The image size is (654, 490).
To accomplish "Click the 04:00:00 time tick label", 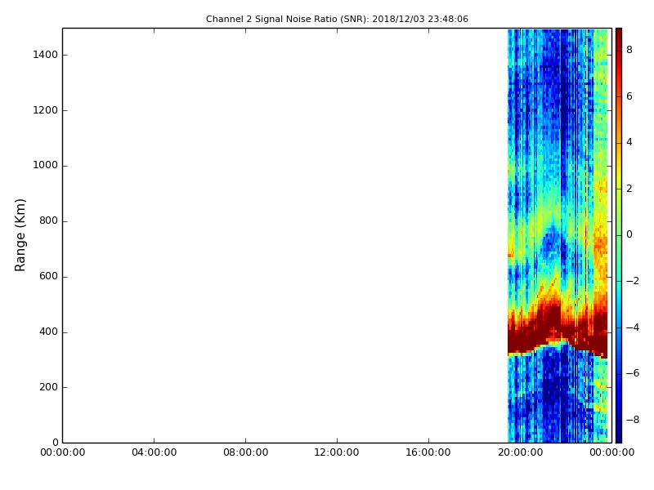I will [x=154, y=452].
